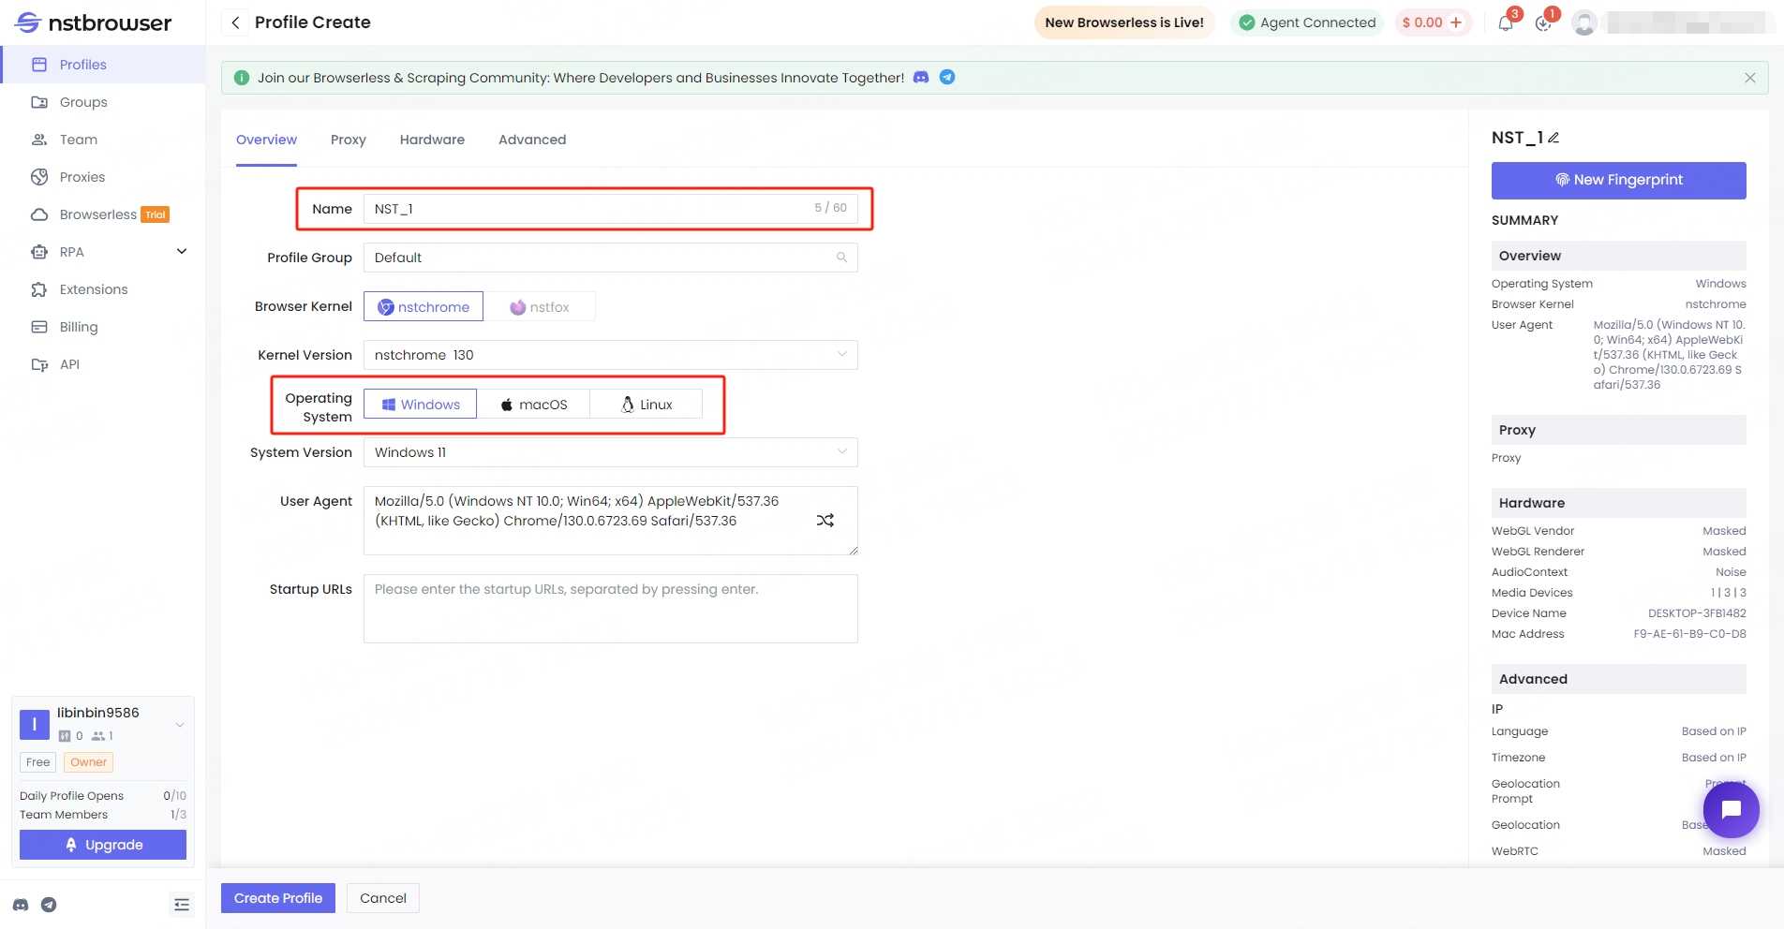Viewport: 1784px width, 929px height.
Task: Go back with the arrow beside Profile Create
Action: (x=235, y=22)
